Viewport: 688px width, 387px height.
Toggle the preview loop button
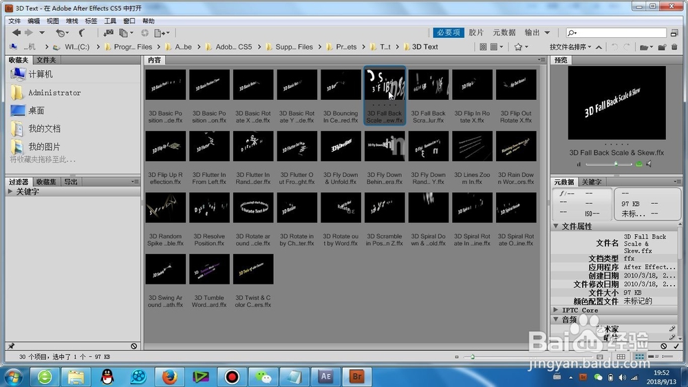pos(639,165)
